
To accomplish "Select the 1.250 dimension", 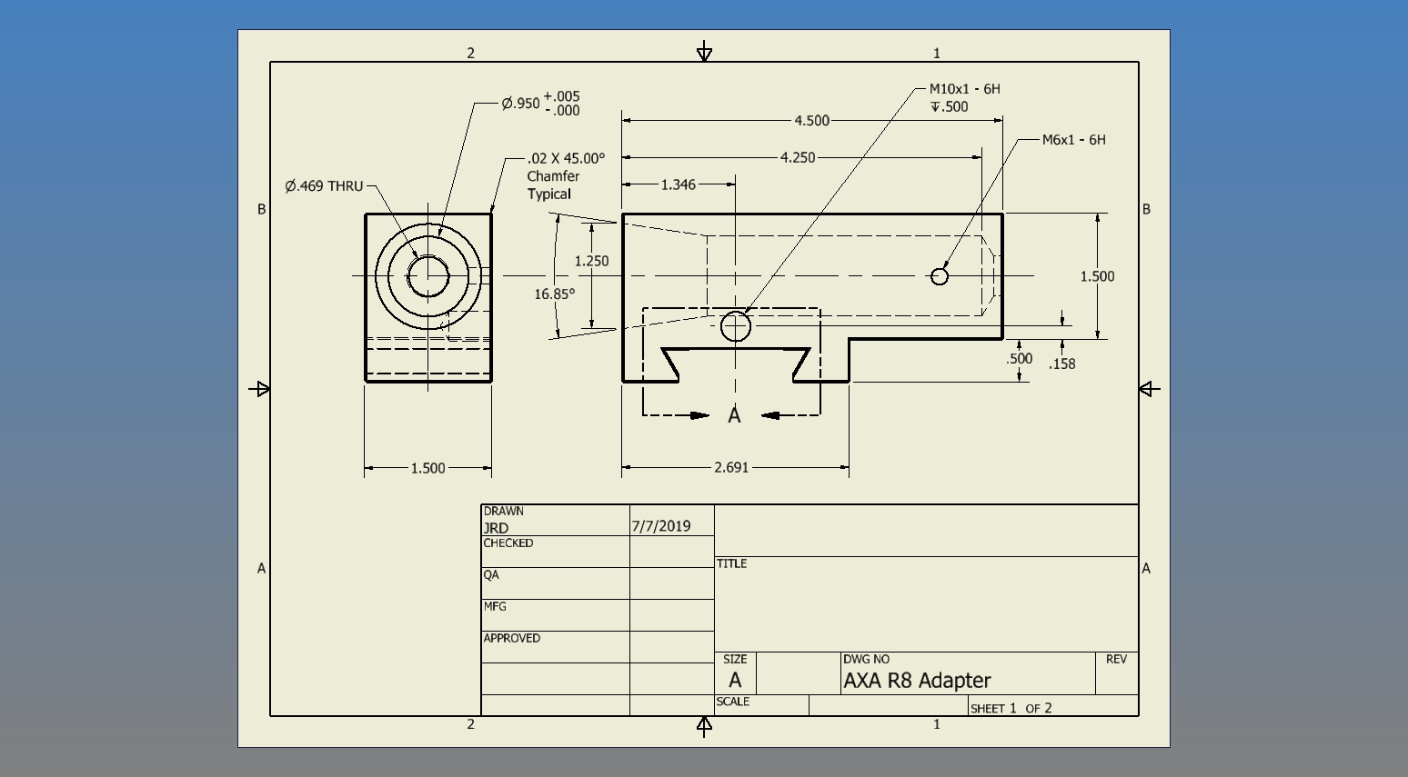I will (x=591, y=262).
